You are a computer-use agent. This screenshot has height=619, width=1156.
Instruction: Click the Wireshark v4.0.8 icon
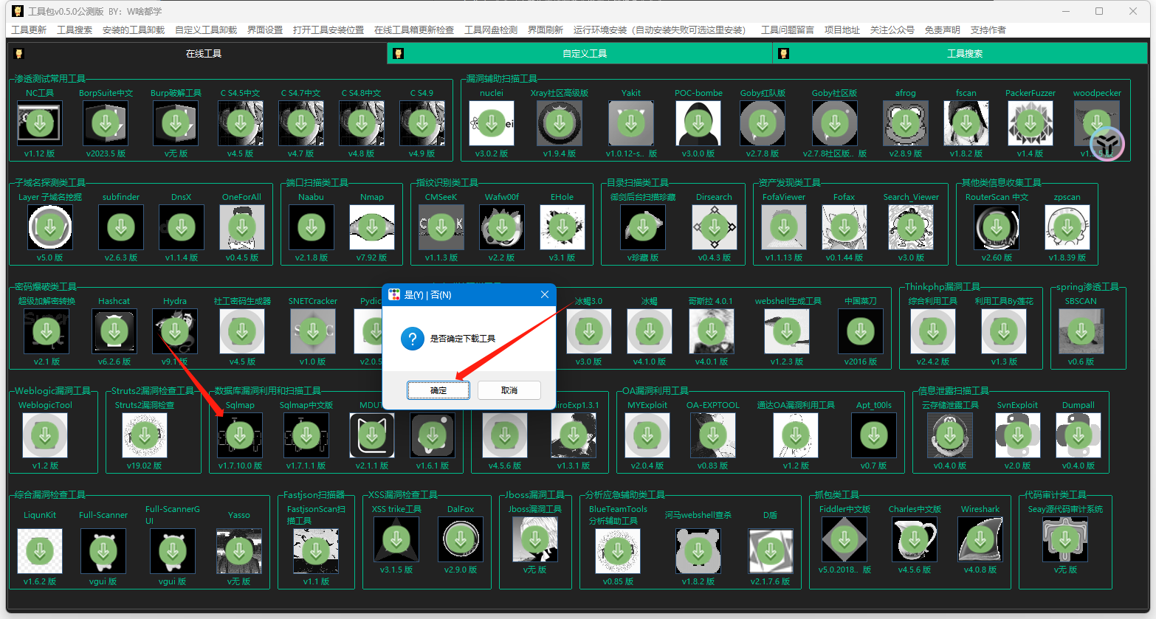pyautogui.click(x=980, y=539)
